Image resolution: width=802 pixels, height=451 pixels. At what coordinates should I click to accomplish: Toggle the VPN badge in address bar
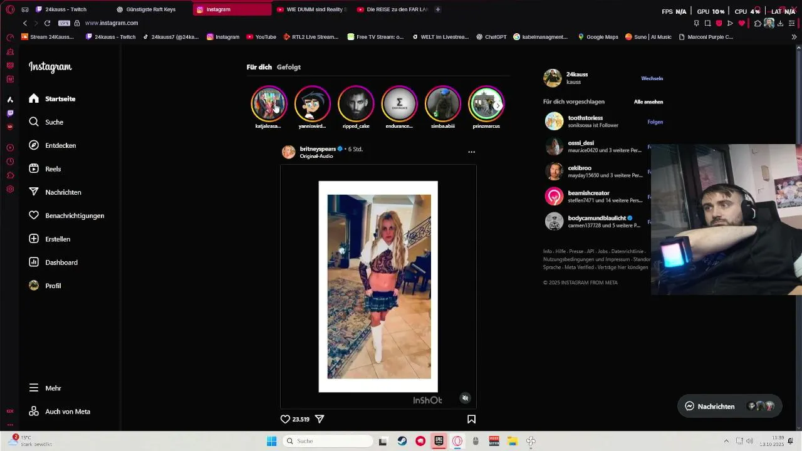65,23
